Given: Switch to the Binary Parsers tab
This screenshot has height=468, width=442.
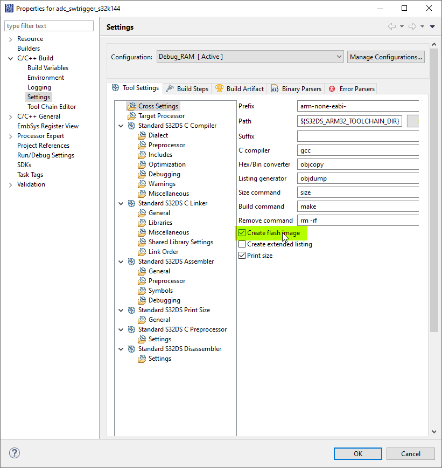Looking at the screenshot, I should point(296,88).
